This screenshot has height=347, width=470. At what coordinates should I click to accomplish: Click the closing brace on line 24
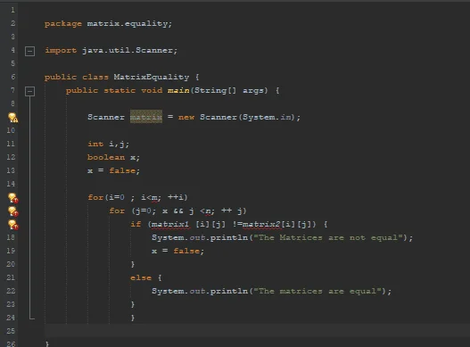[133, 318]
